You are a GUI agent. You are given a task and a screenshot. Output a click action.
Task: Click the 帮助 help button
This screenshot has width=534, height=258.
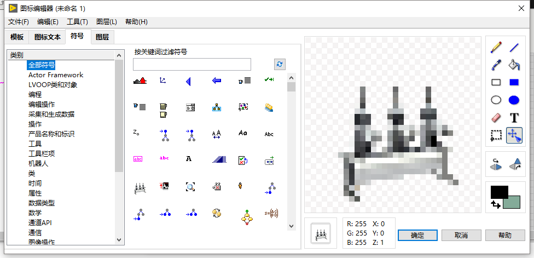coord(504,235)
